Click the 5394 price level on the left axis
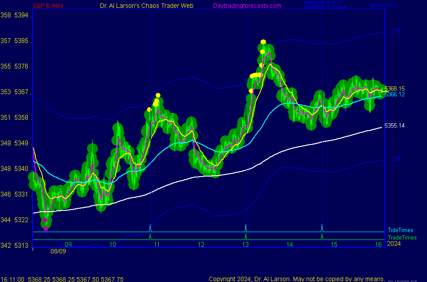 point(21,15)
